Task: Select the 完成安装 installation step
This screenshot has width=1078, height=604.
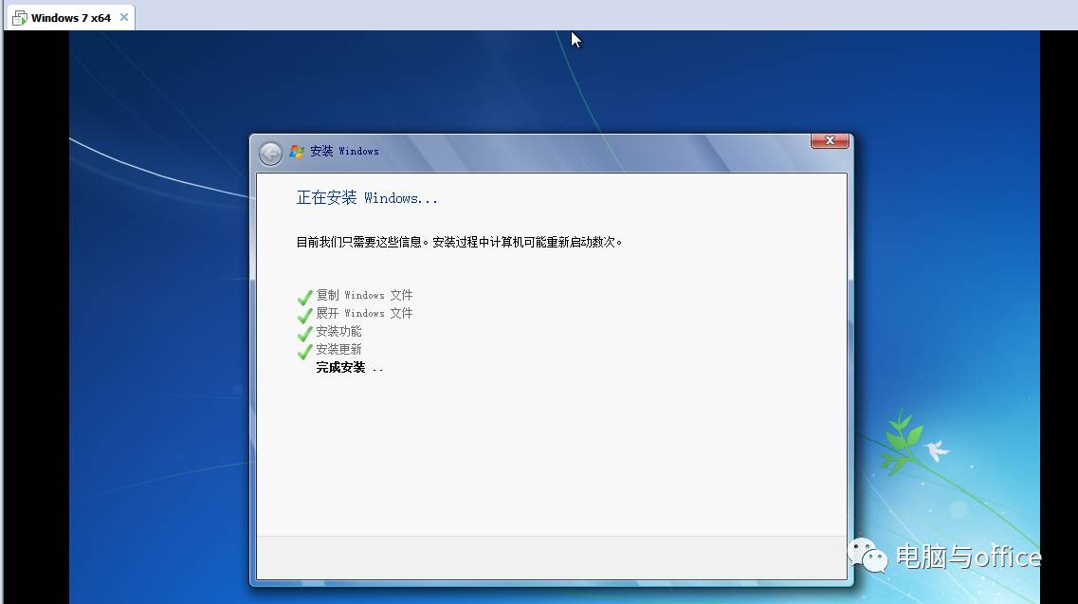Action: click(x=341, y=367)
